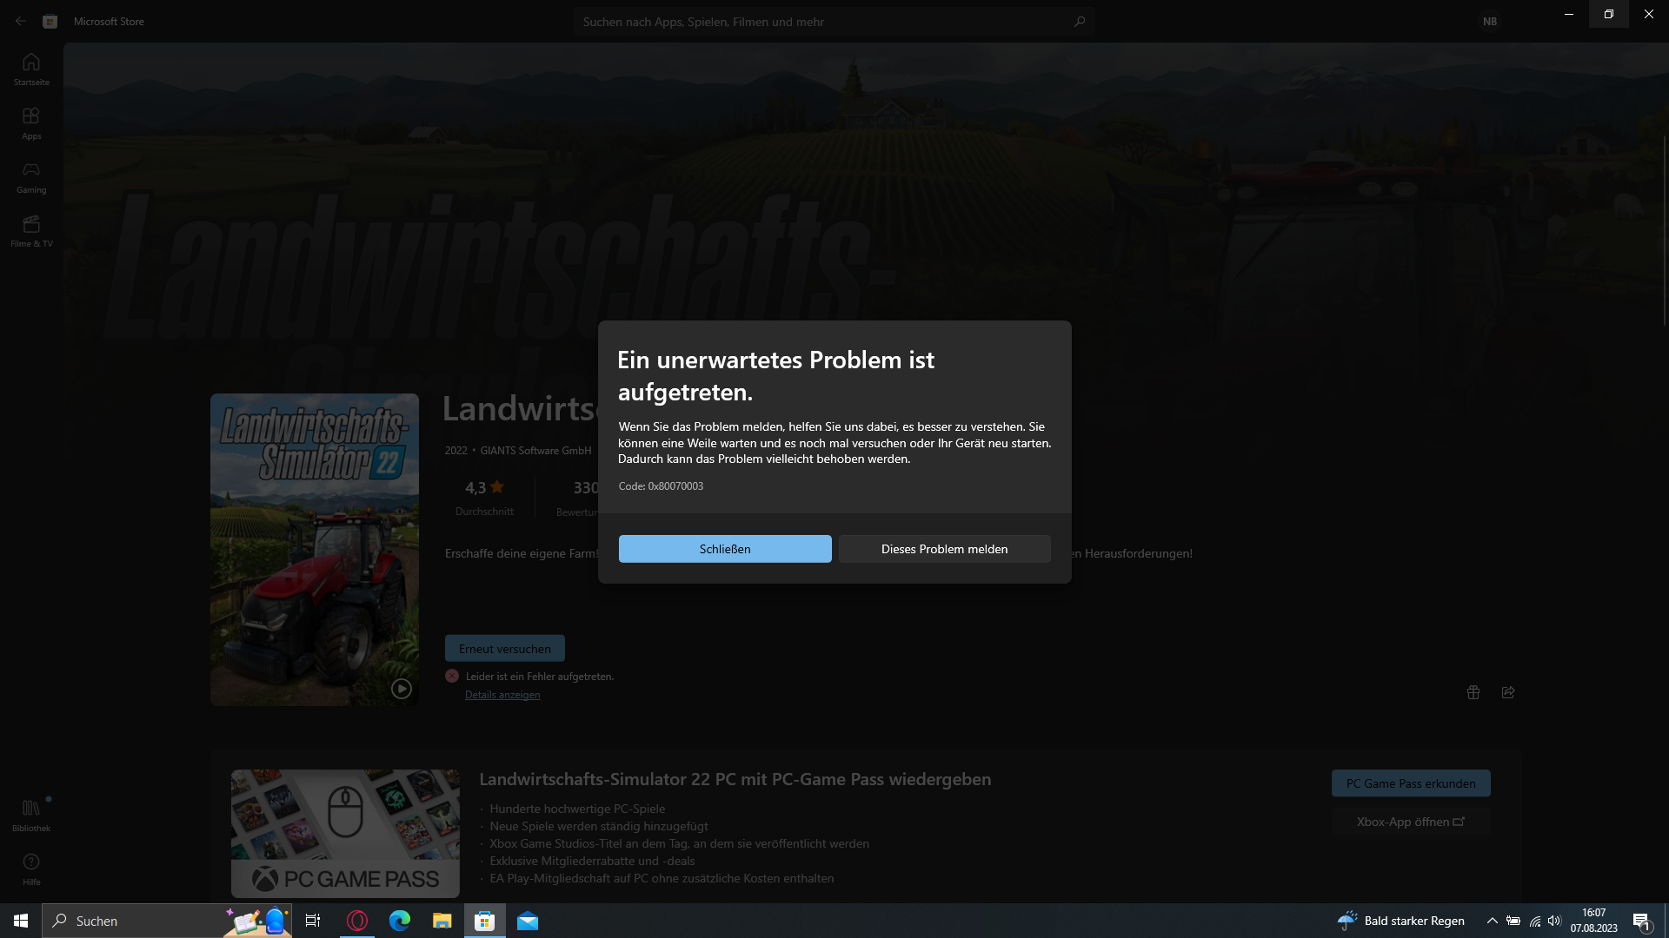Click Dieses Problem melden button
Viewport: 1669px width, 938px height.
(x=944, y=549)
